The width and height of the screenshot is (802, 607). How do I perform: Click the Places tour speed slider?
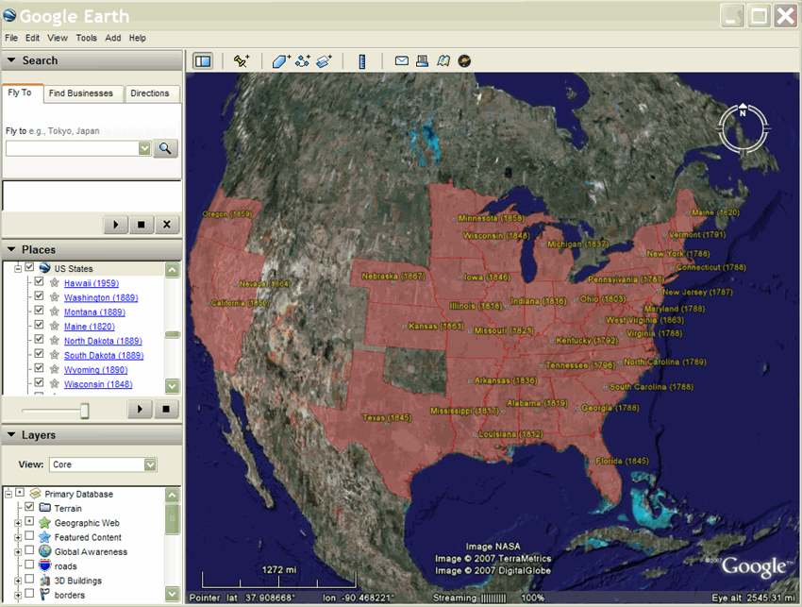[84, 410]
